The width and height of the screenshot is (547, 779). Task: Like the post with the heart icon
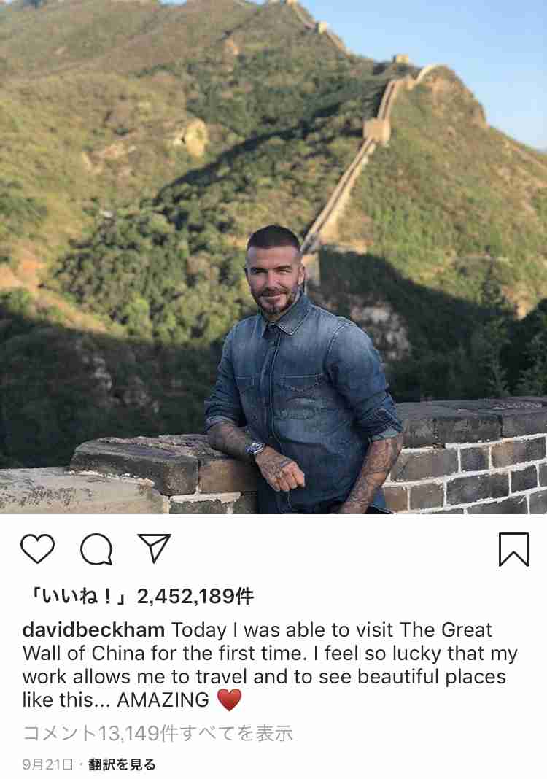click(x=38, y=549)
